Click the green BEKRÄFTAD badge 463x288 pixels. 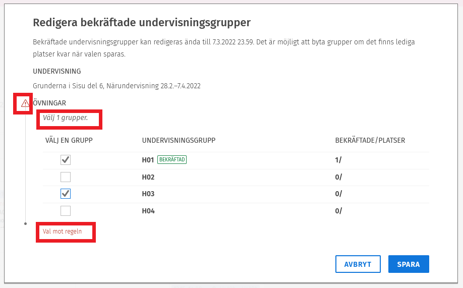172,160
